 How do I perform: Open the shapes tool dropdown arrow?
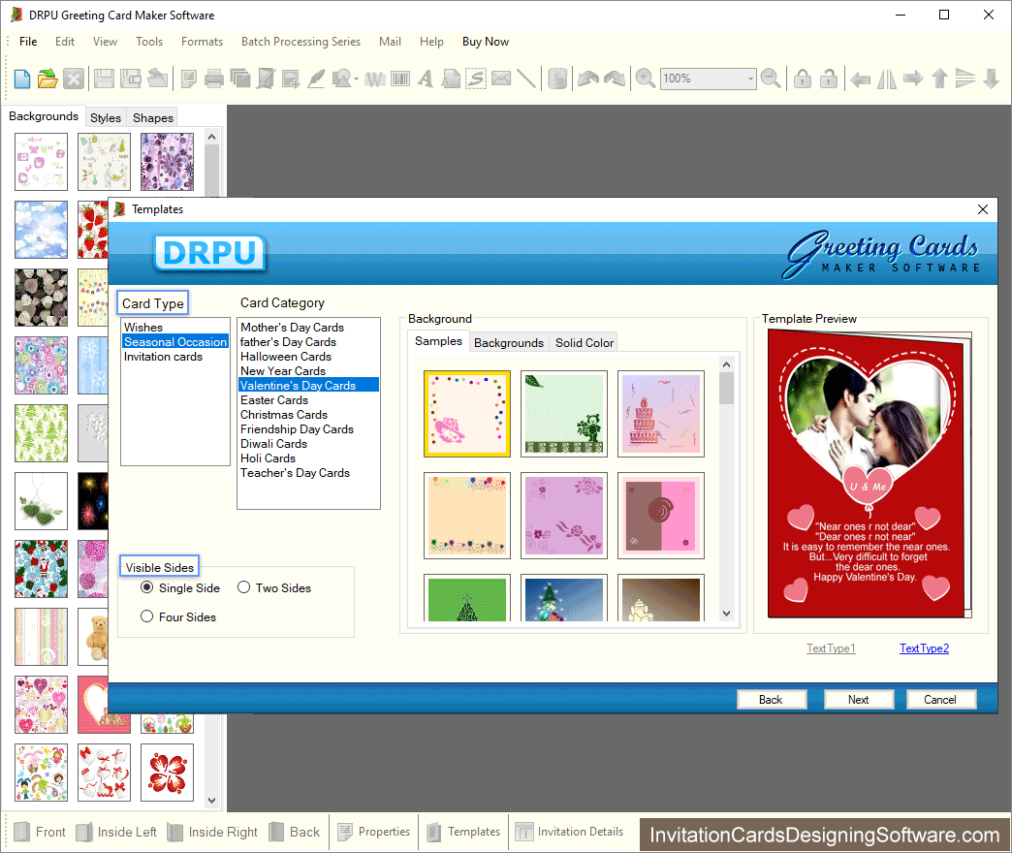pos(357,79)
